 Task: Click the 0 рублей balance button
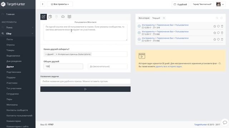pos(180,4)
